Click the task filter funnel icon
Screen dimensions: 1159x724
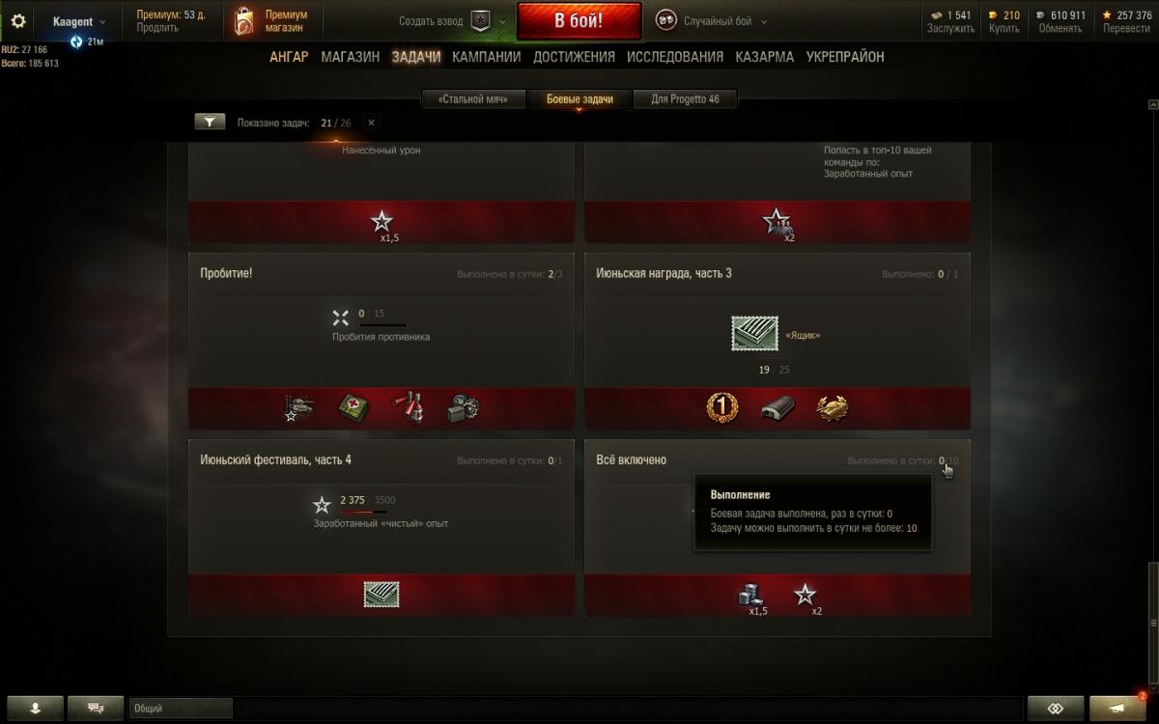click(x=210, y=123)
